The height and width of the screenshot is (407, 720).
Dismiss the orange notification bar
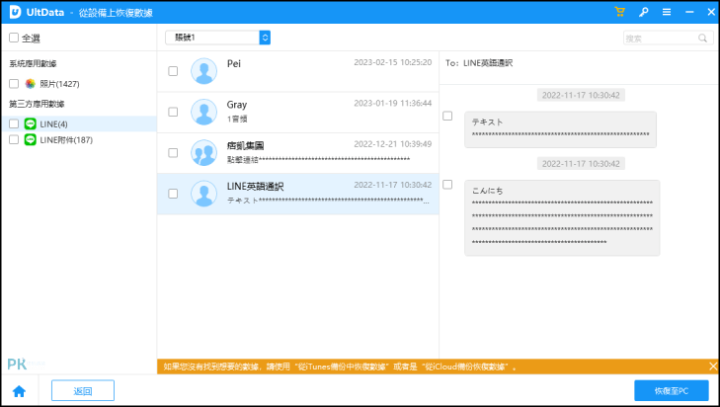[713, 366]
